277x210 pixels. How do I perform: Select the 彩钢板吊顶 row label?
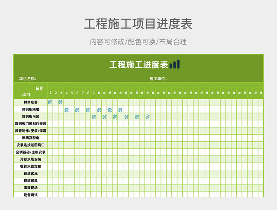tap(31, 116)
